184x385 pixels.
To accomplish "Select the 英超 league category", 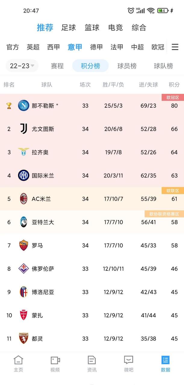I will (33, 47).
